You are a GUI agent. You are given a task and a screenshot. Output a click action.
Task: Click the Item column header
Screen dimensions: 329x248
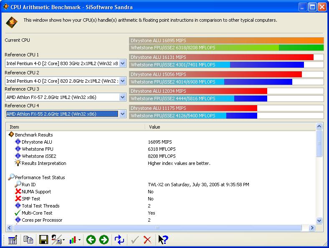[x=76, y=127]
